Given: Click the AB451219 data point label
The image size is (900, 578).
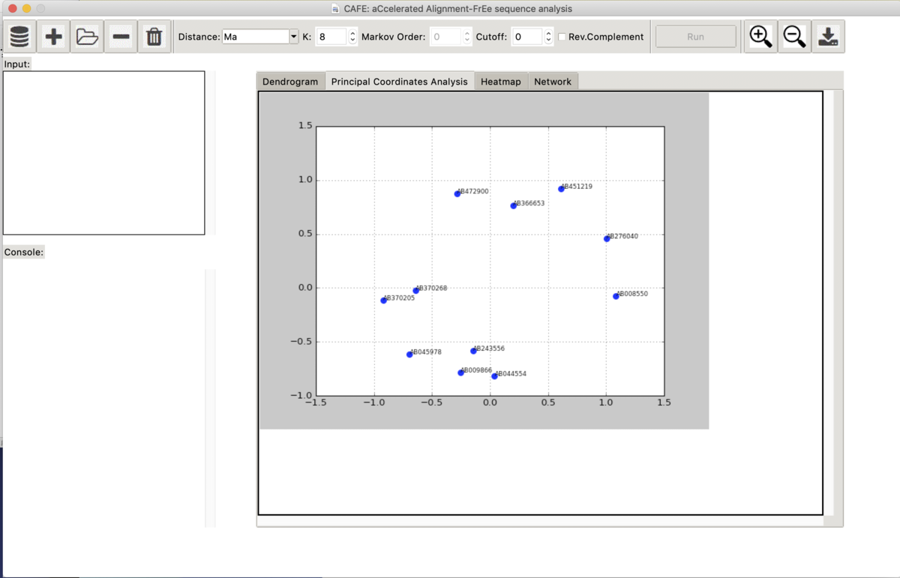Looking at the screenshot, I should [577, 186].
